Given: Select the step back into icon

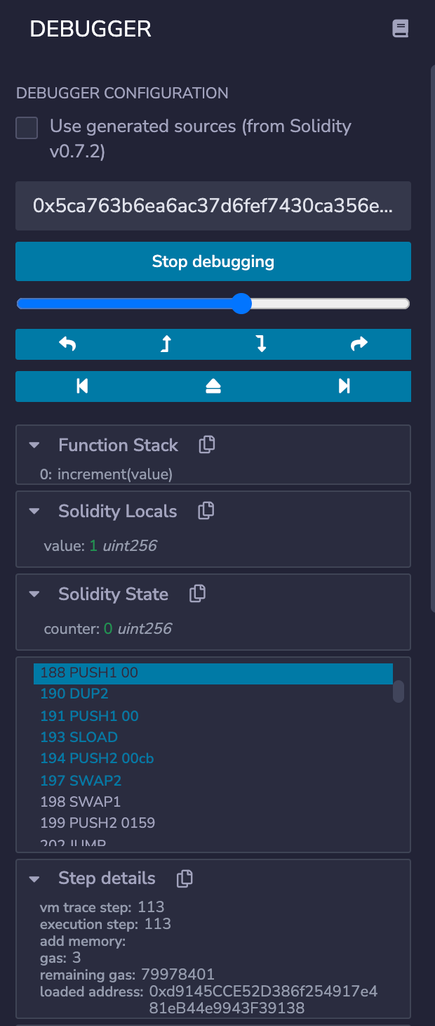Looking at the screenshot, I should (165, 344).
